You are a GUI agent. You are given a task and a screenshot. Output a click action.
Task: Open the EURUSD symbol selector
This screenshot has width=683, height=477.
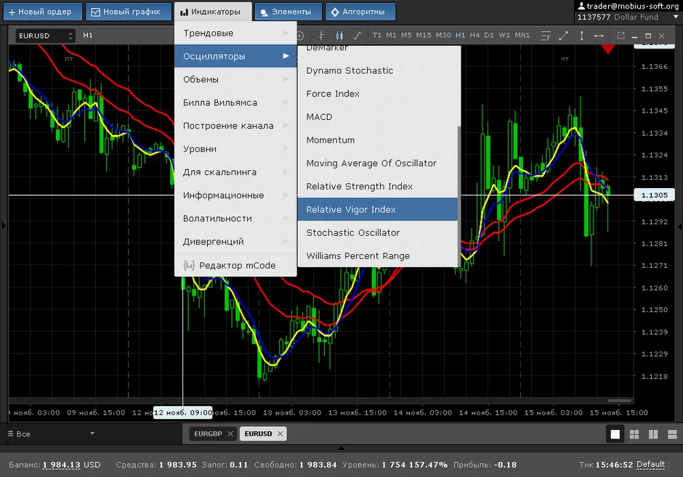pyautogui.click(x=45, y=36)
